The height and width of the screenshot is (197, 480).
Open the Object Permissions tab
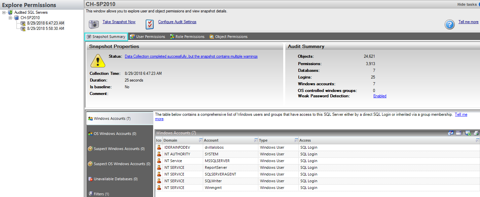(x=228, y=37)
